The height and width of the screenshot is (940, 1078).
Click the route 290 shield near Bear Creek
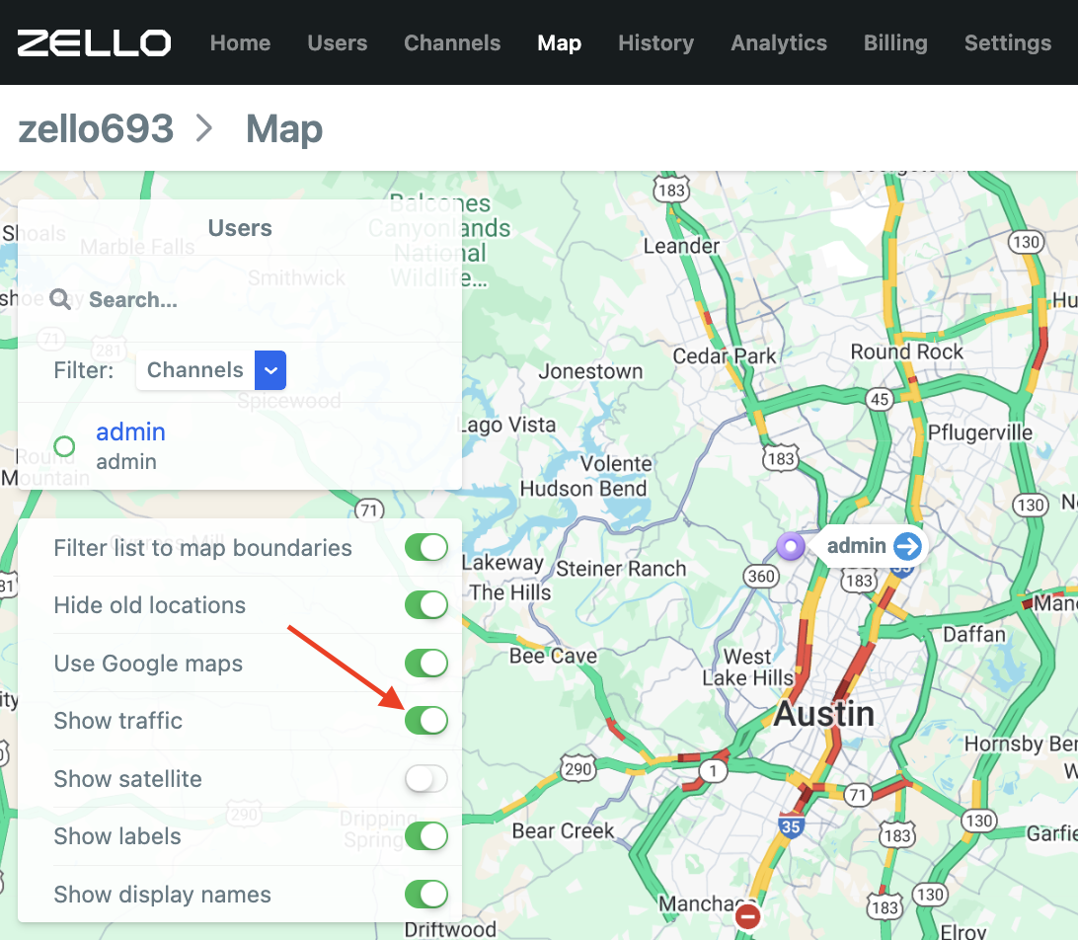point(578,769)
